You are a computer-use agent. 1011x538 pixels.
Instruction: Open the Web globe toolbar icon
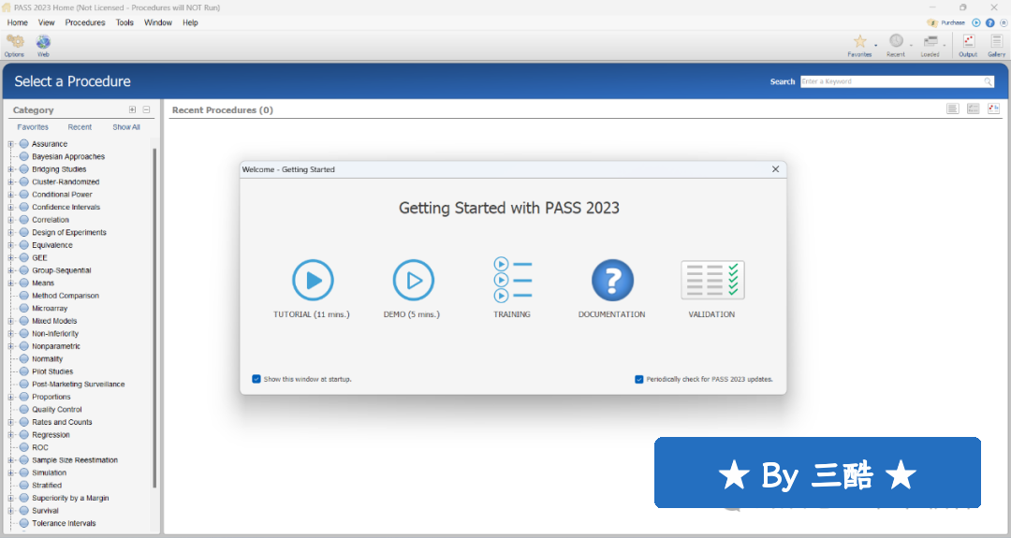43,42
